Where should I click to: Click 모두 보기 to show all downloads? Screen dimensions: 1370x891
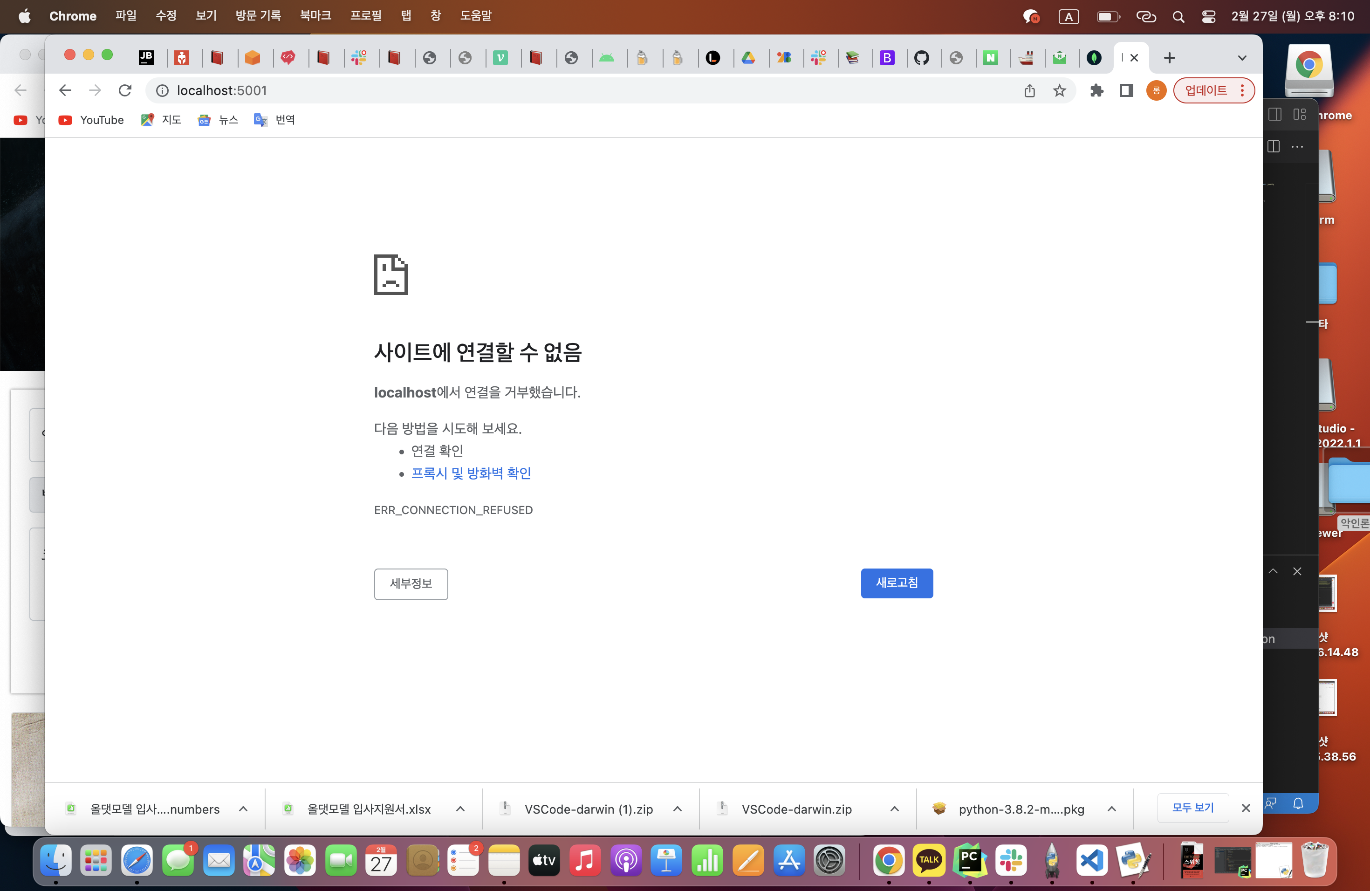(1193, 808)
